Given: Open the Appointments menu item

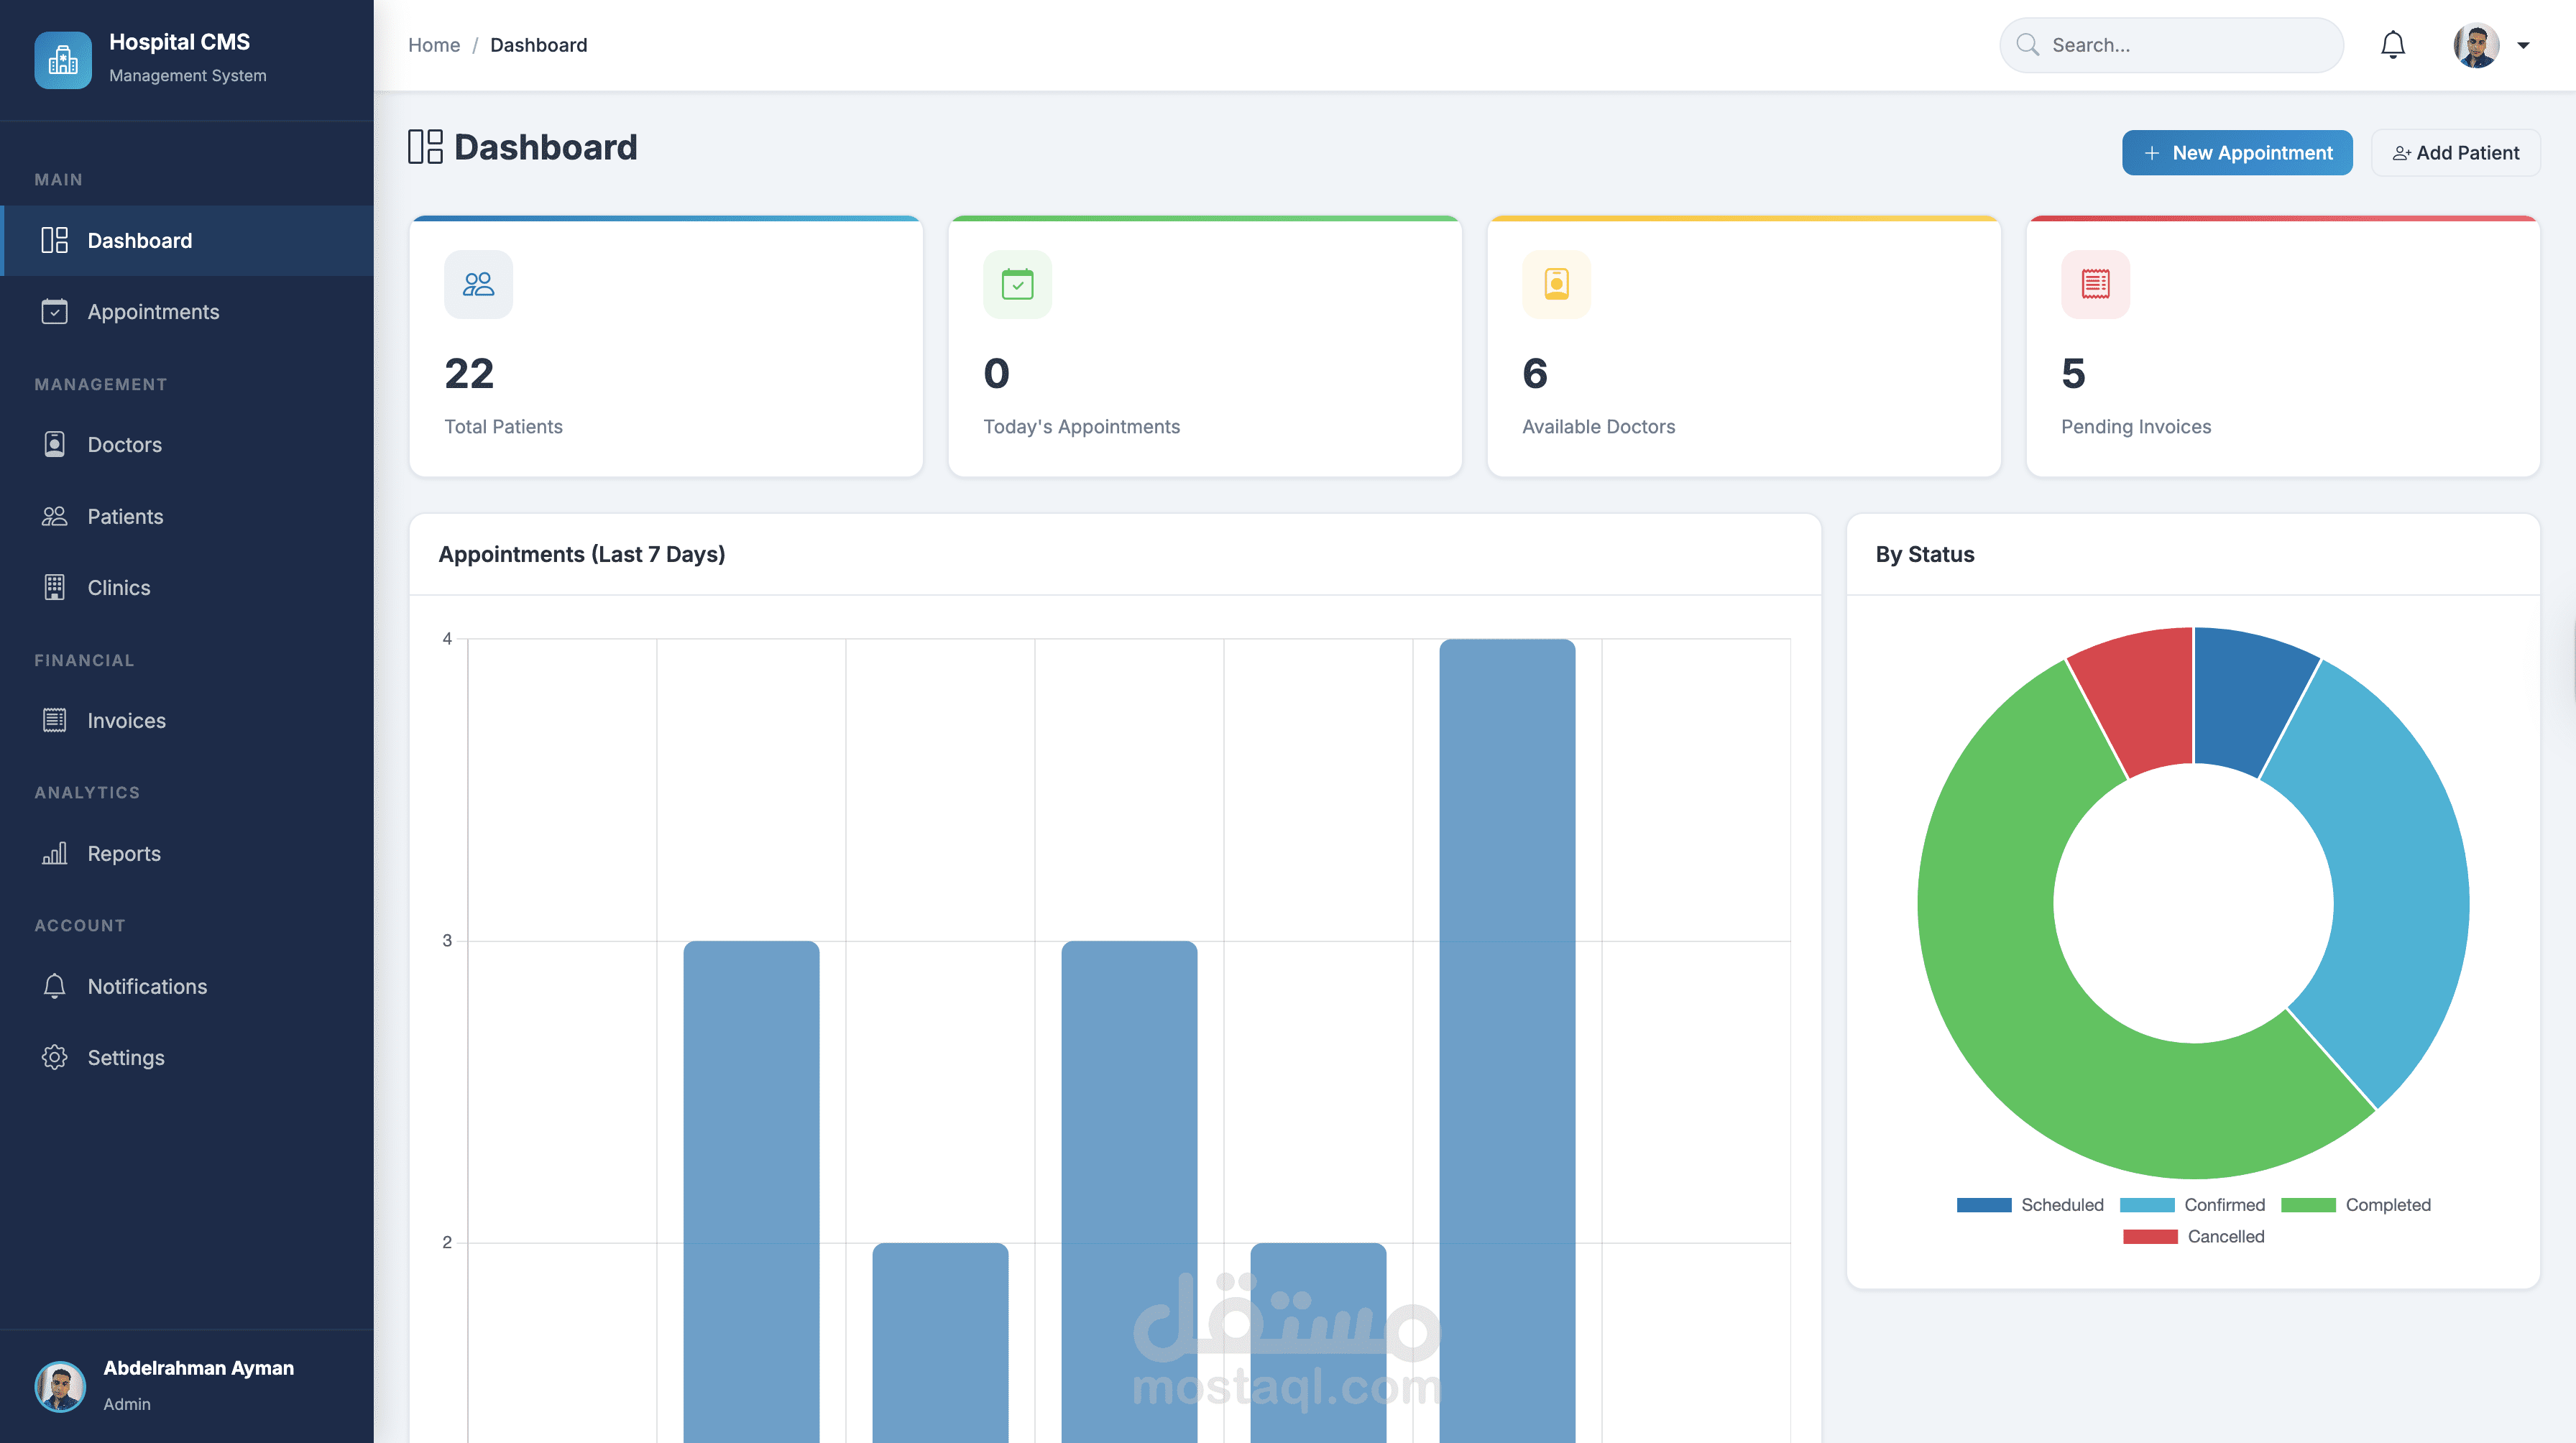Looking at the screenshot, I should 187,311.
